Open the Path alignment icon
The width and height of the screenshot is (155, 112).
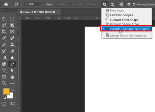point(113,4)
